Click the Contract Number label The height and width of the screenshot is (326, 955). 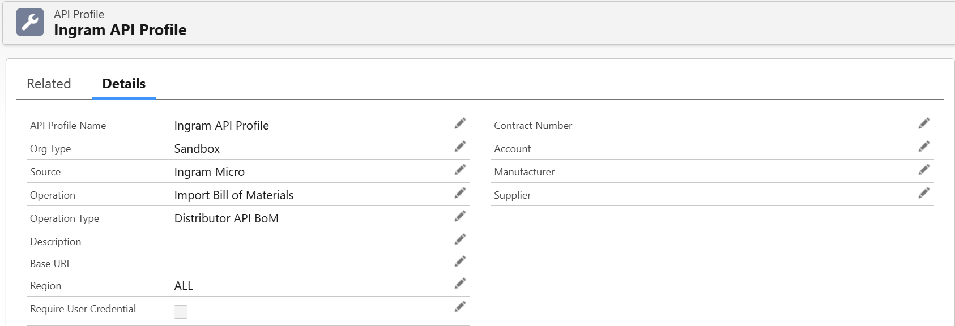pyautogui.click(x=533, y=126)
